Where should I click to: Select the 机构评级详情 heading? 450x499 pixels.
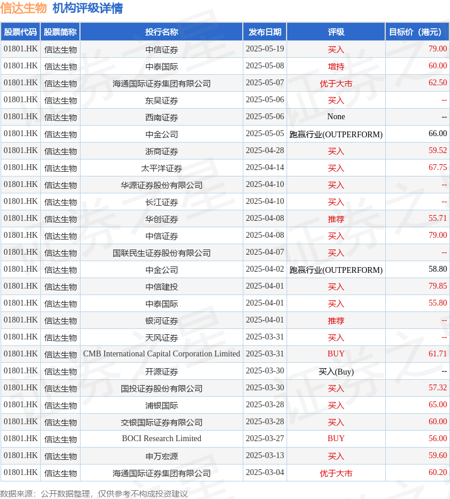pos(88,8)
